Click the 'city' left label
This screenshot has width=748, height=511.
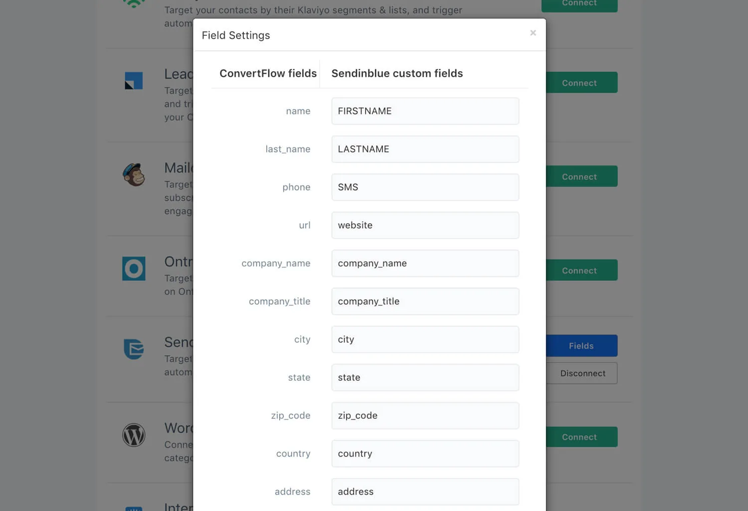coord(302,340)
